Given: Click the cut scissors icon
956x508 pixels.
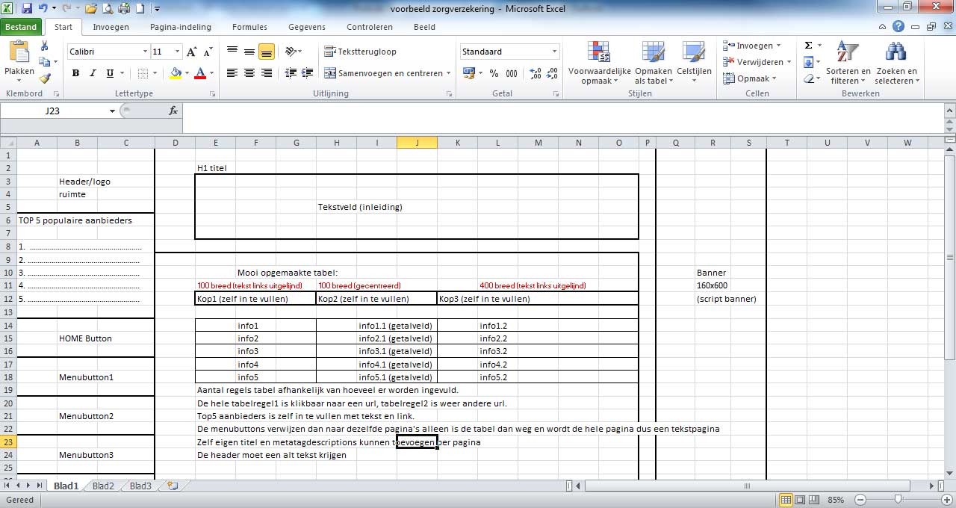Looking at the screenshot, I should click(45, 46).
